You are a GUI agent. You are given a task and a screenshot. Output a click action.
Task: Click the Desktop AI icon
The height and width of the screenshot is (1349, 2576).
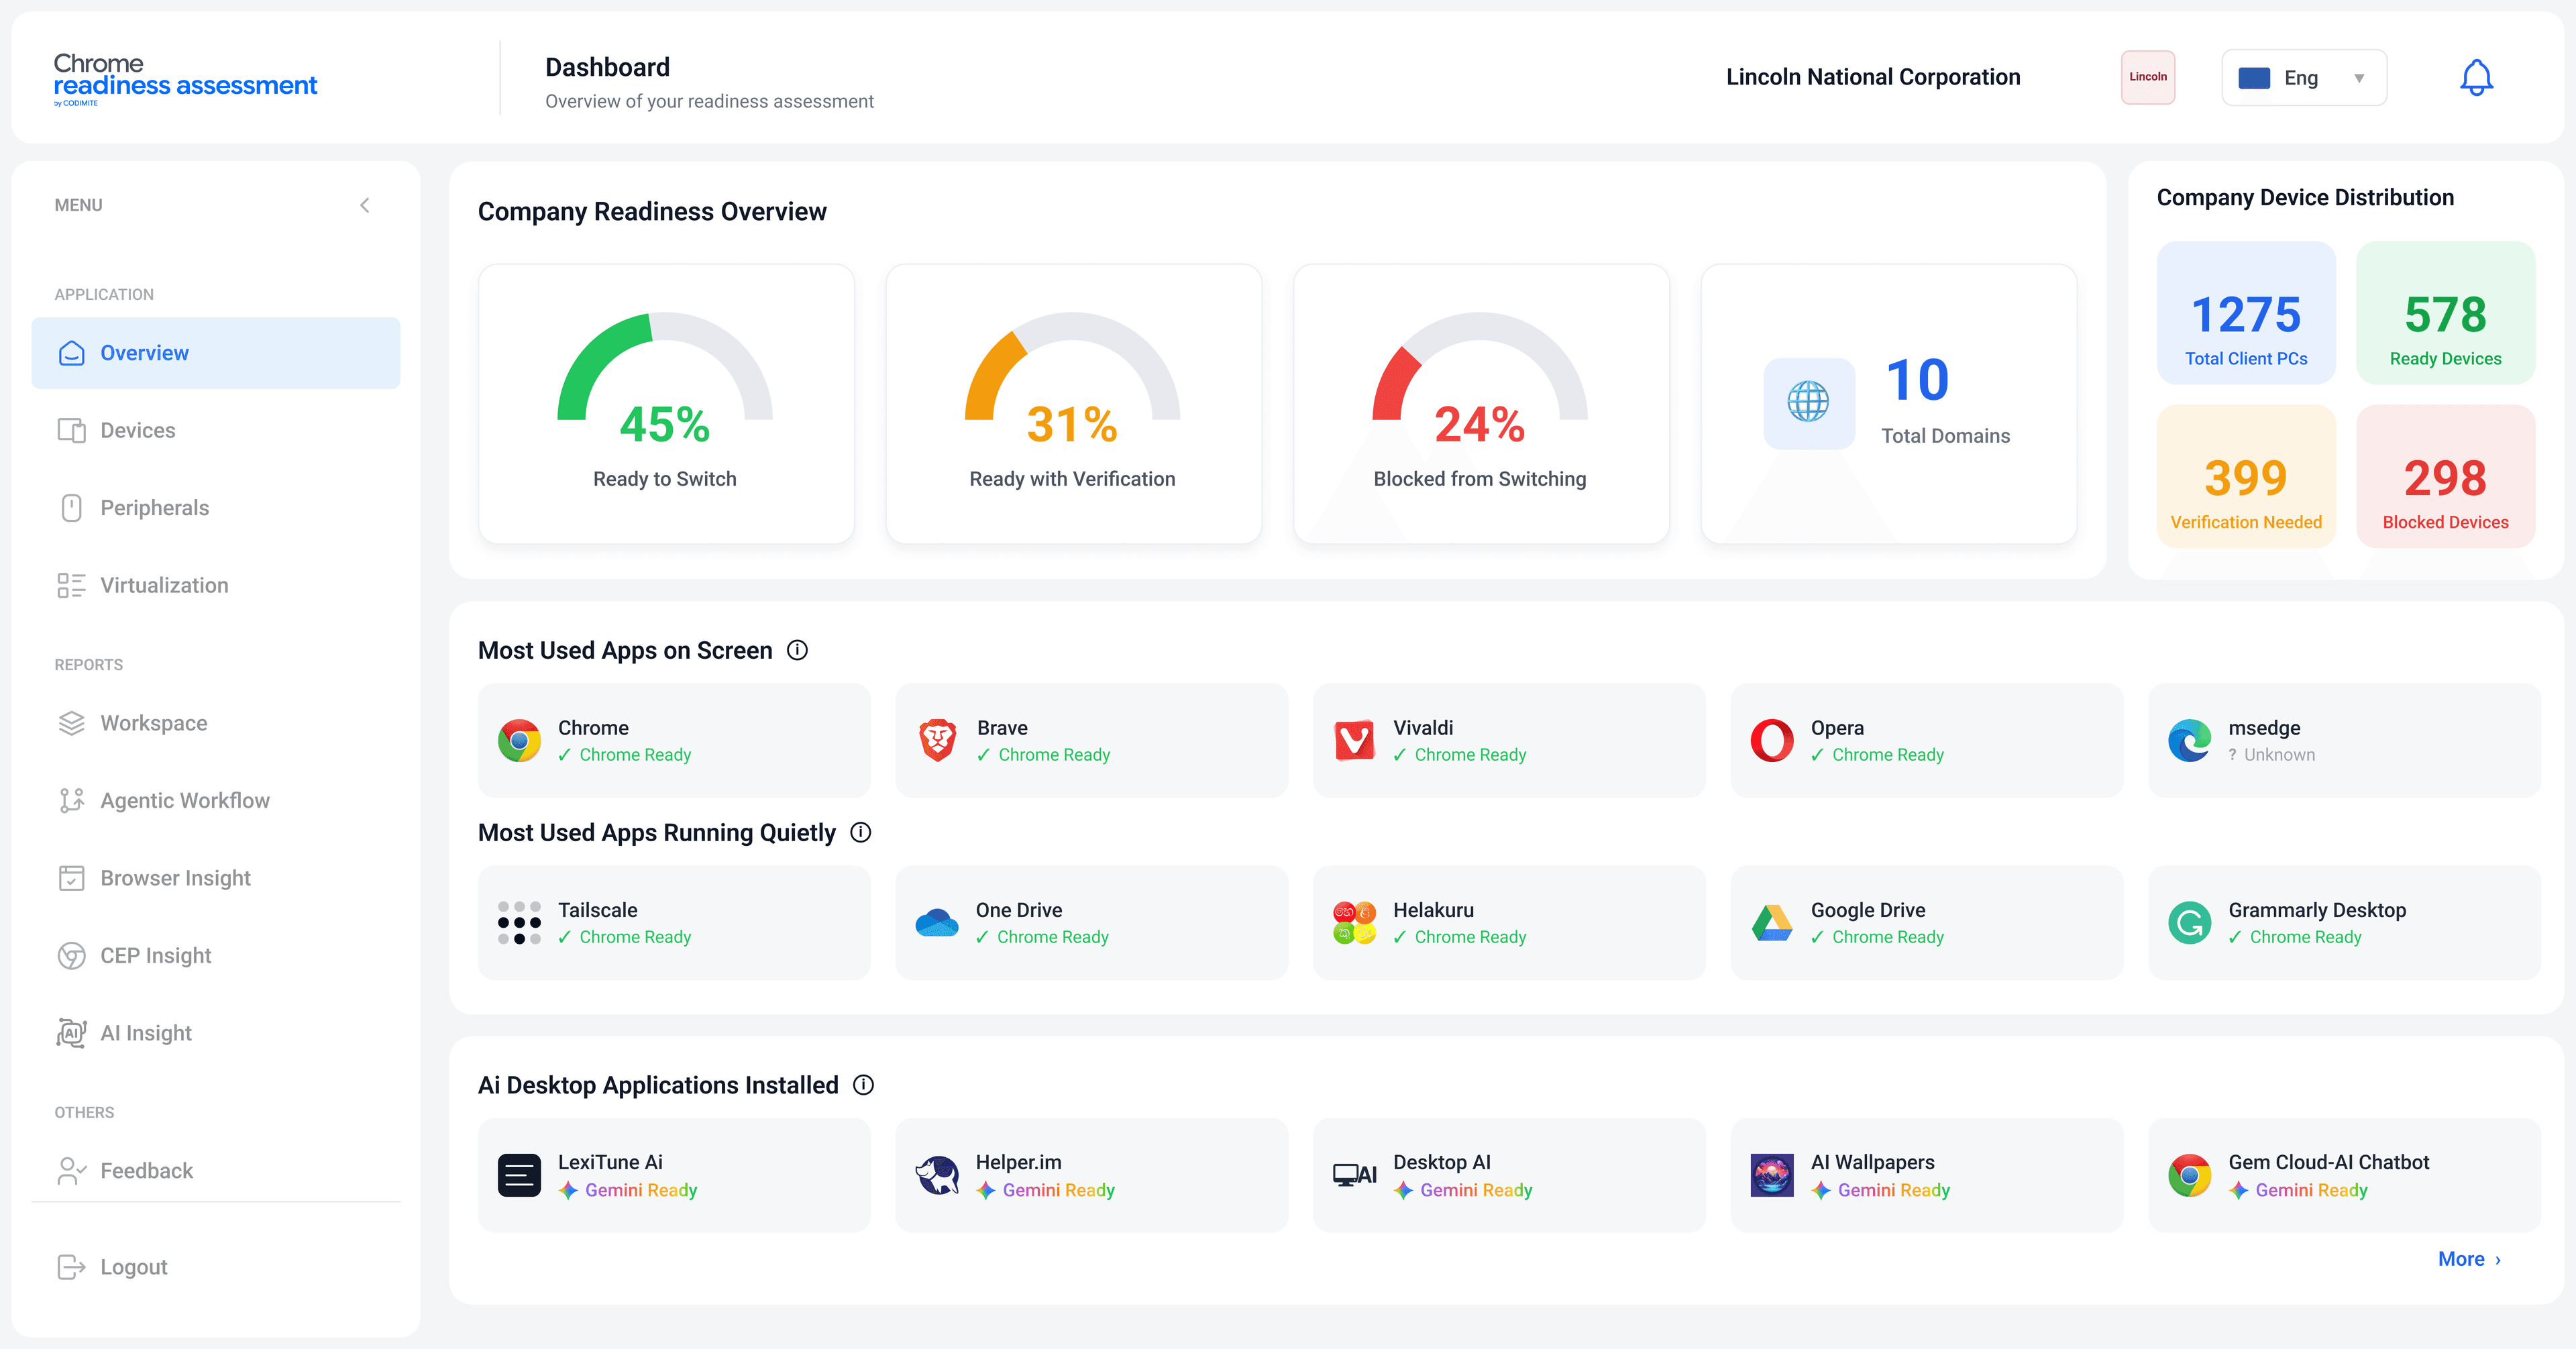tap(1355, 1175)
